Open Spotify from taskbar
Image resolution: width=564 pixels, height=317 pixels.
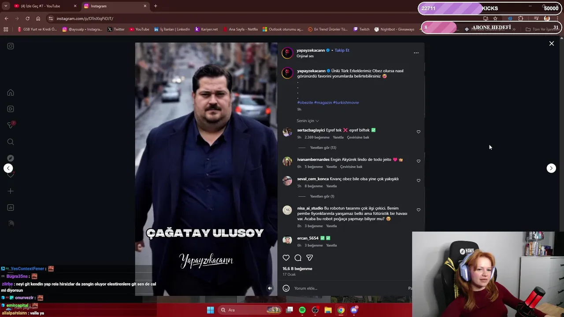tap(302, 310)
